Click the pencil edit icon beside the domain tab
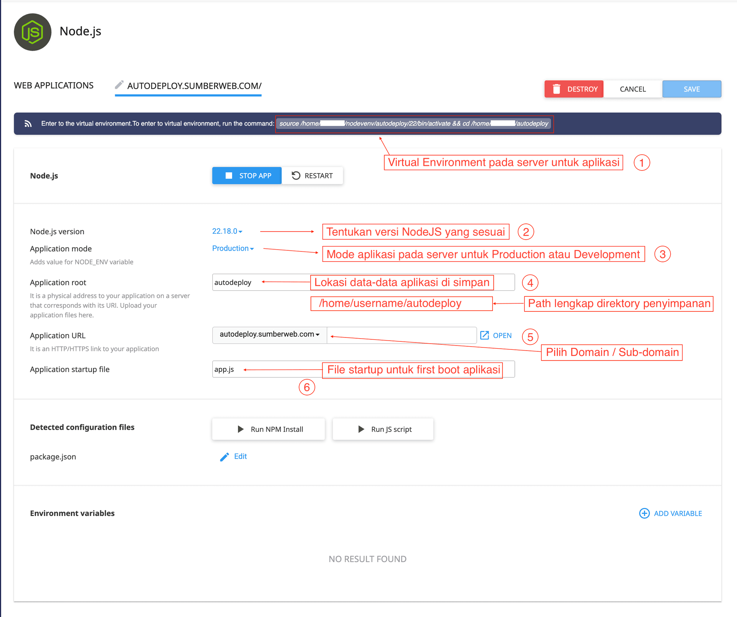The image size is (737, 617). tap(119, 84)
